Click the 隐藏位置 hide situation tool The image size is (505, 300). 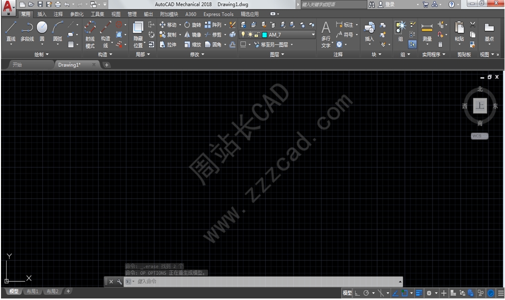click(138, 35)
